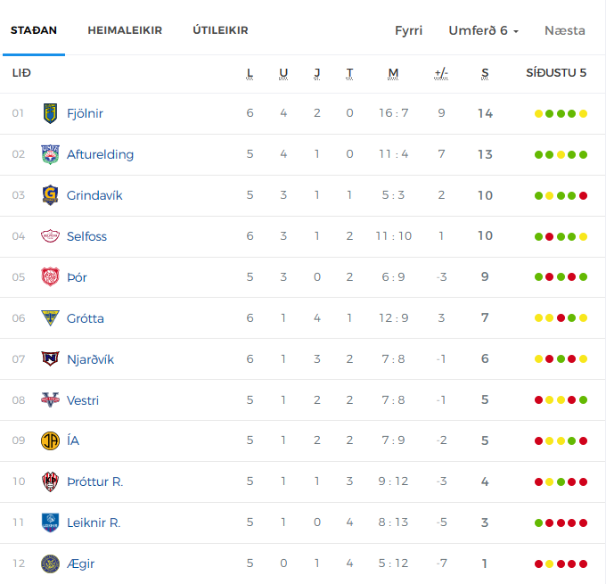This screenshot has height=584, width=606.
Task: Click the Grótta triangular pennant logo
Action: (50, 318)
